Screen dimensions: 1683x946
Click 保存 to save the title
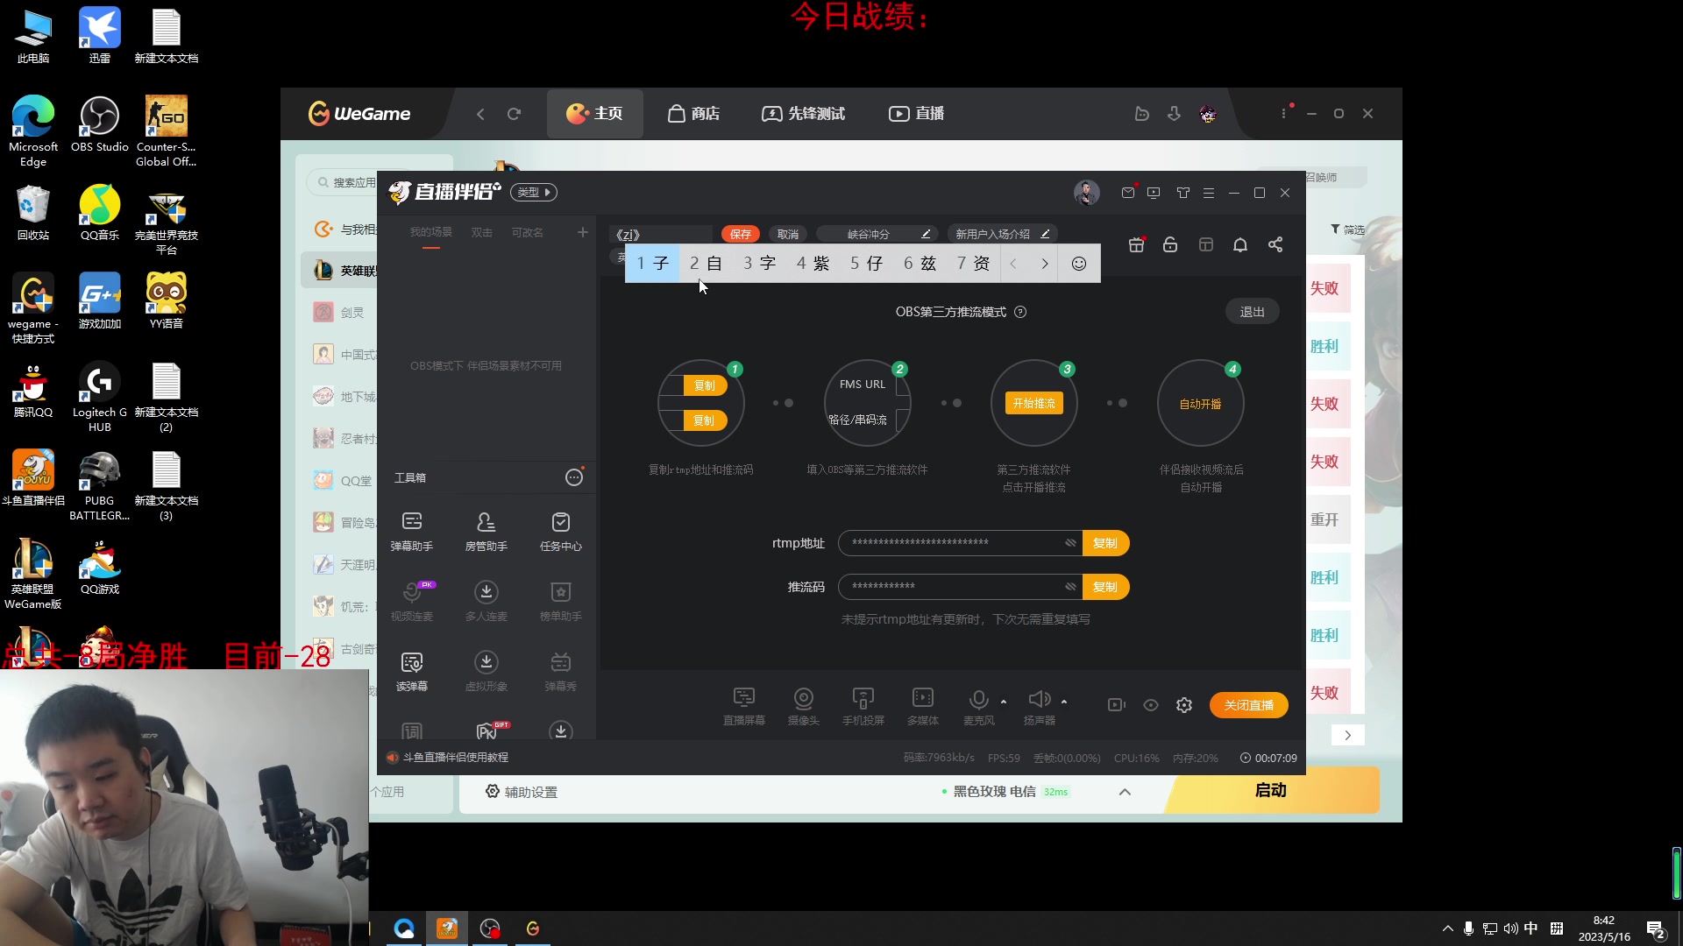[x=741, y=234]
